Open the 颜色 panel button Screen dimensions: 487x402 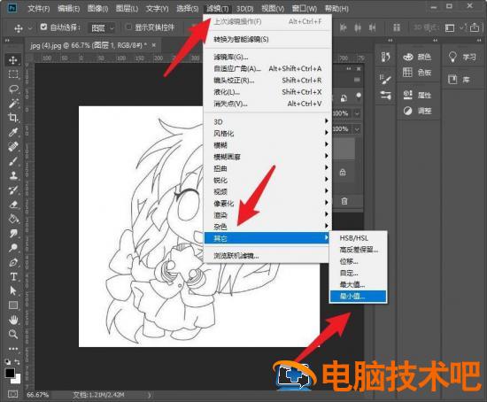[x=417, y=57]
